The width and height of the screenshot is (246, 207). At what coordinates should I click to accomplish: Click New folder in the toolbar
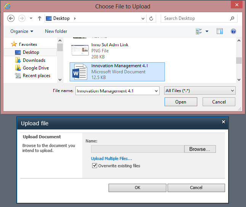(x=56, y=31)
